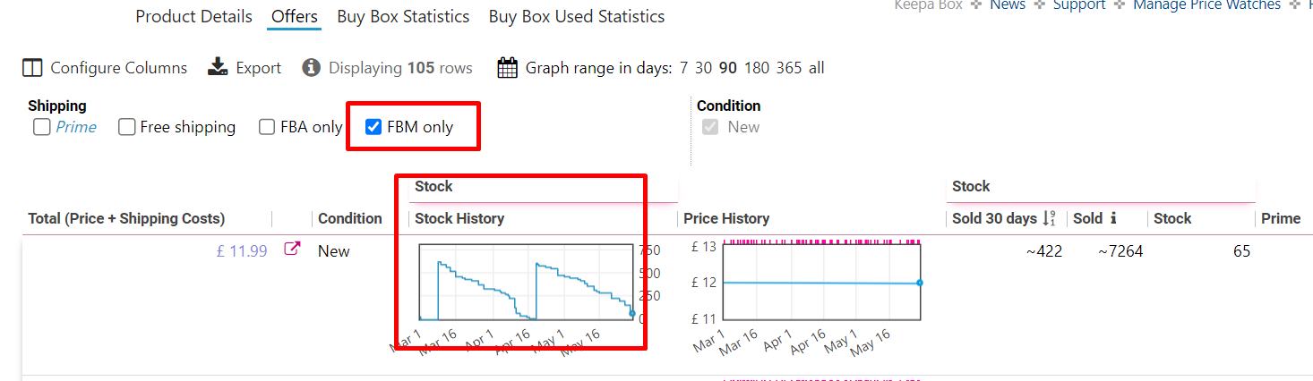This screenshot has width=1313, height=381.
Task: Open the external link icon next to £ 11.99
Action: (x=292, y=250)
